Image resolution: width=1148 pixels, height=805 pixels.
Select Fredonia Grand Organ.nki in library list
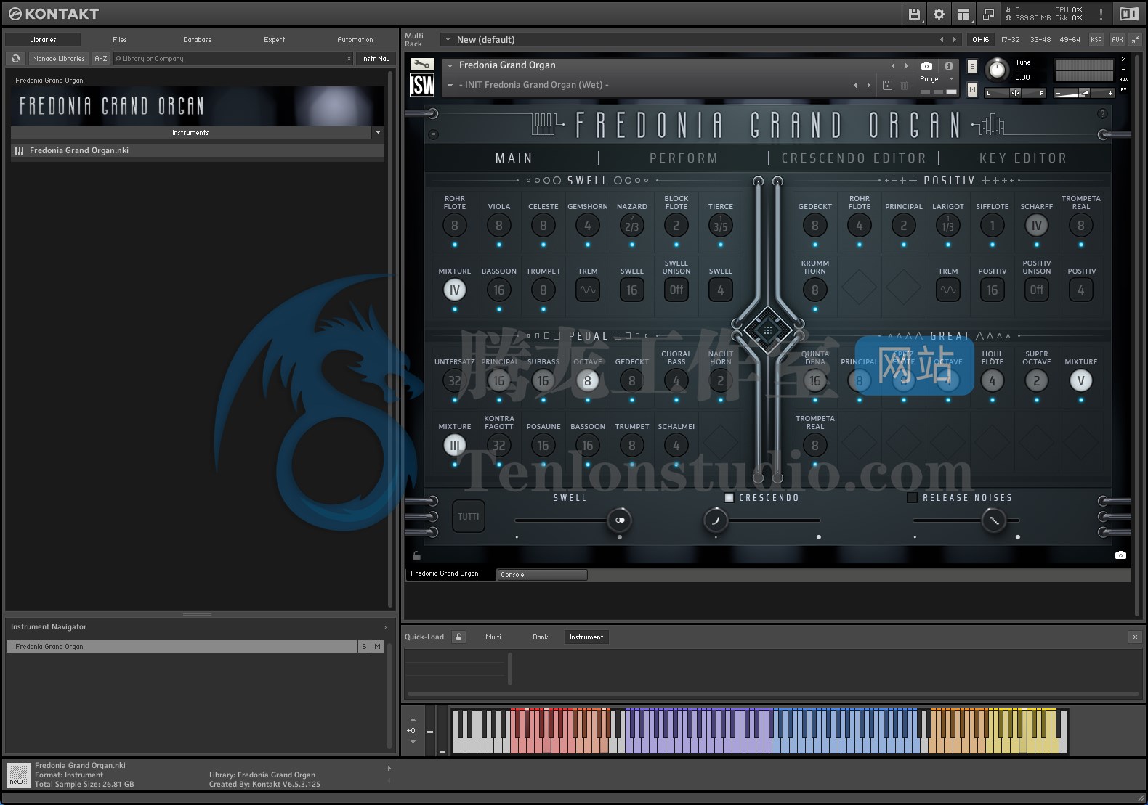(x=197, y=151)
